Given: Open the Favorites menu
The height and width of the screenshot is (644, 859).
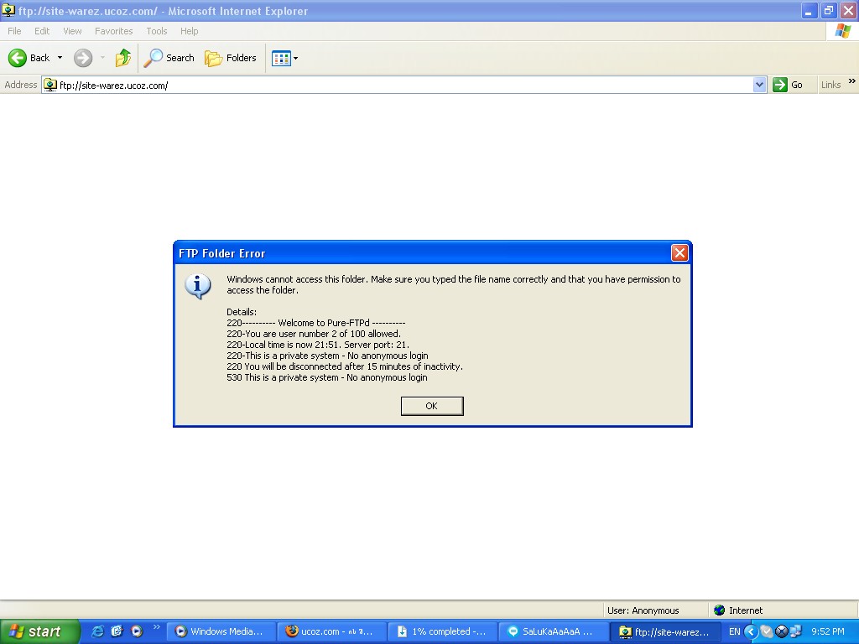Looking at the screenshot, I should click(113, 31).
